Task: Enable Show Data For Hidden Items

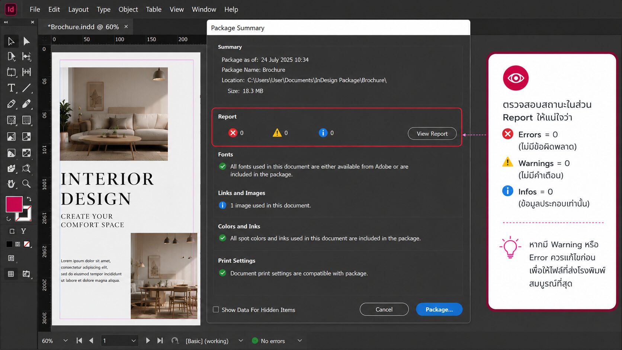Action: (x=216, y=309)
